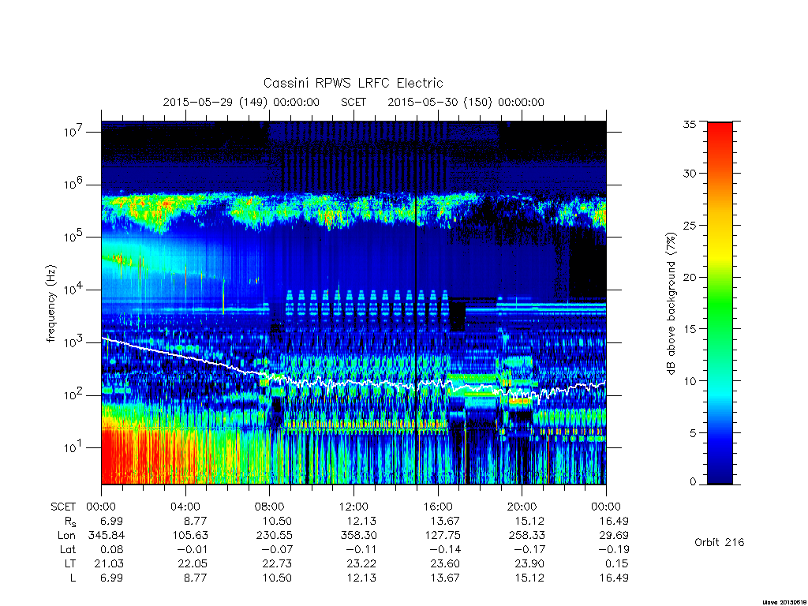Click the 20:00 SCET axis label
Viewport: 808px width, 606px height.
pos(522,507)
